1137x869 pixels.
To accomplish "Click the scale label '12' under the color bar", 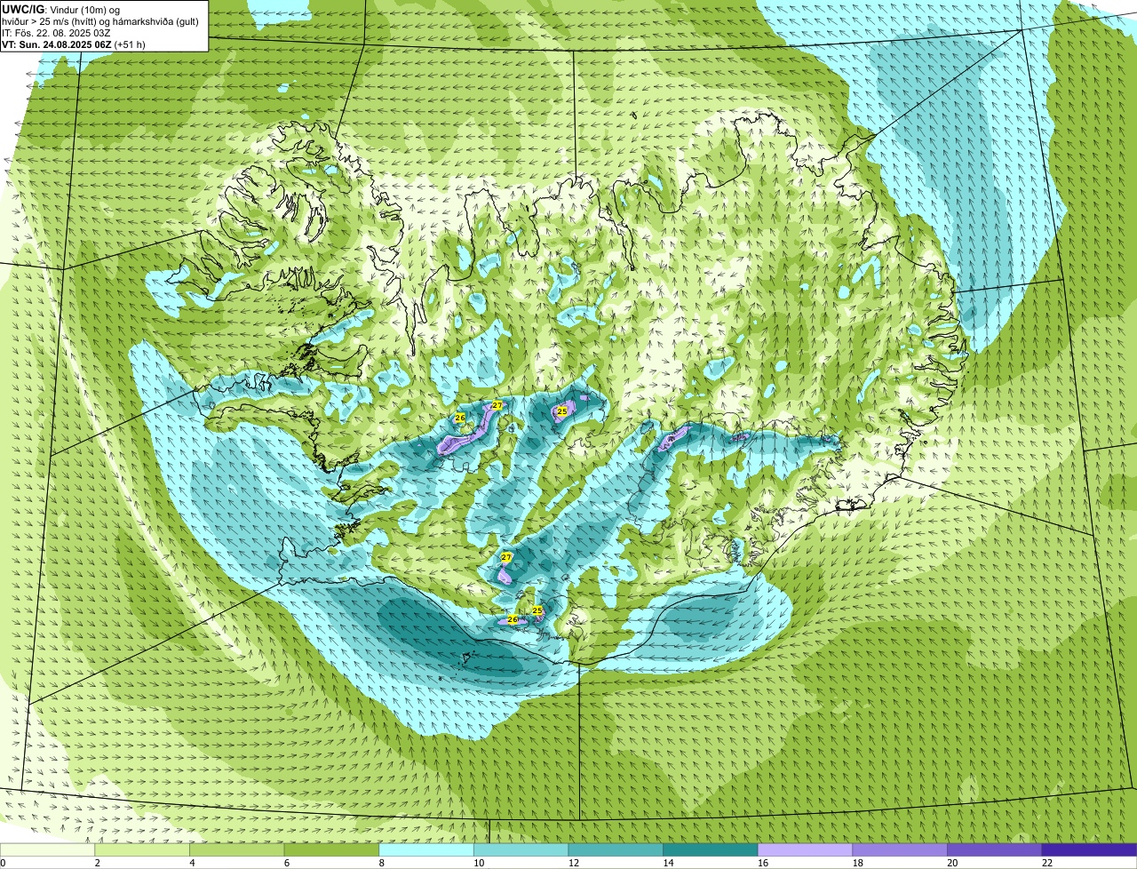I will [x=573, y=863].
